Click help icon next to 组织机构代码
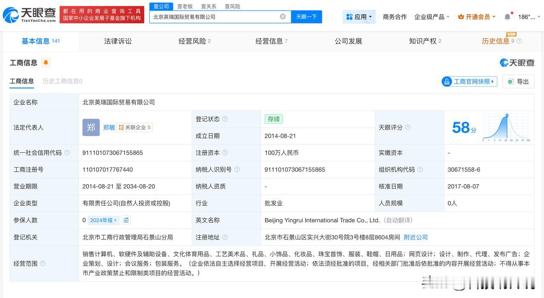 tap(420, 170)
